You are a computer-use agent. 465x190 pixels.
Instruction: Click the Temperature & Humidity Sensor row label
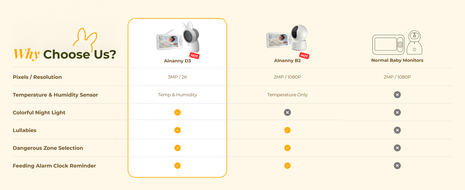55,95
